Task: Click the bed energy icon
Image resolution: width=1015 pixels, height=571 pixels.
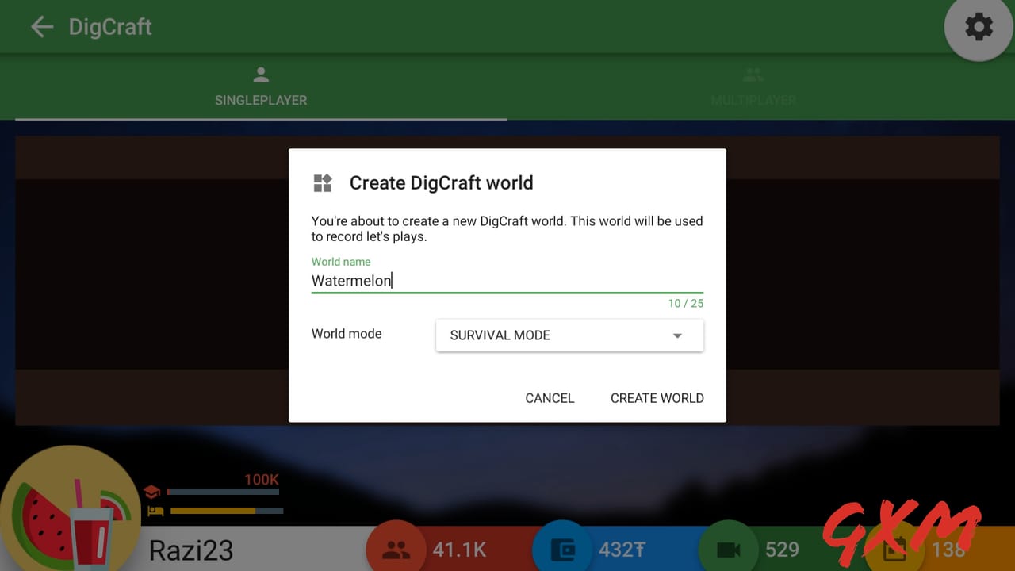Action: [x=155, y=511]
